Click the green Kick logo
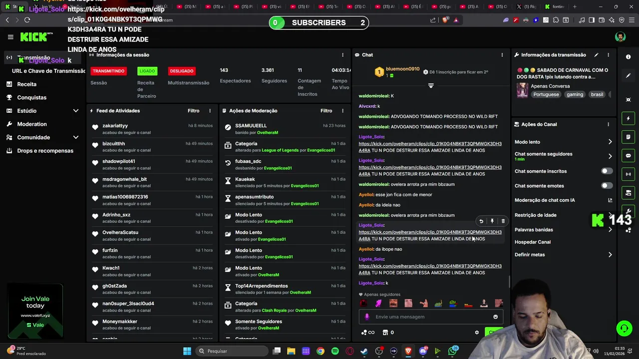 click(33, 37)
